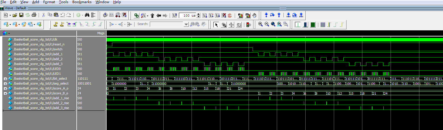Click the Zoom Out magnifier
443x130 pixels.
pyautogui.click(x=267, y=24)
